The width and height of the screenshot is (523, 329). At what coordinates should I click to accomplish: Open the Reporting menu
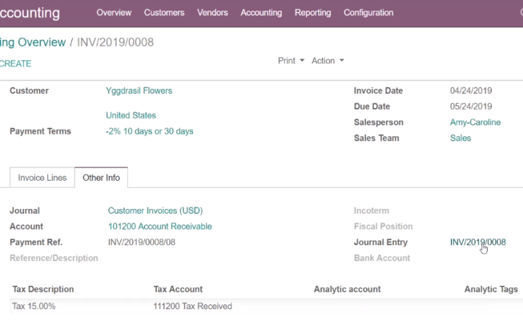(313, 13)
